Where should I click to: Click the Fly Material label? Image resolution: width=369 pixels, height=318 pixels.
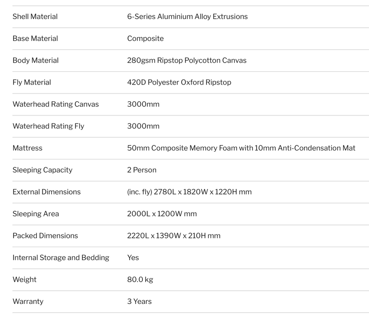32,82
